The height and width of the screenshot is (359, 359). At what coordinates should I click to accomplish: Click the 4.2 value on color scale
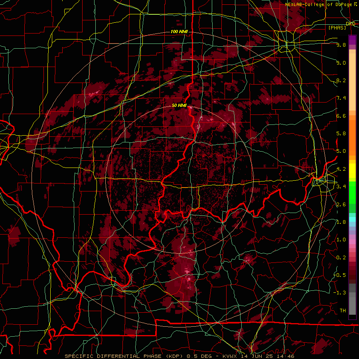tap(341, 169)
